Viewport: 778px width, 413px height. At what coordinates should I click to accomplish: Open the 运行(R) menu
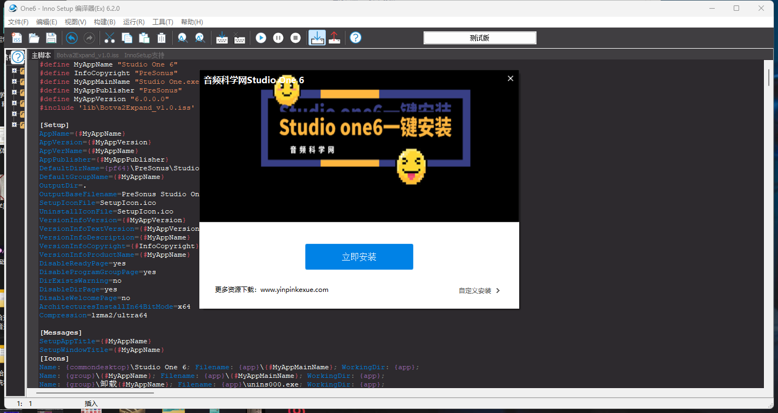click(x=133, y=22)
